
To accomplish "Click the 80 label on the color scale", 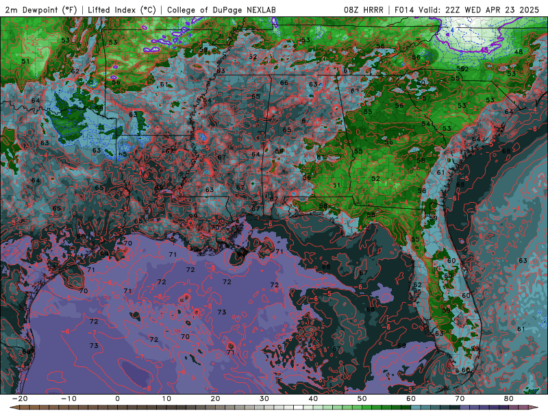I will coord(509,399).
